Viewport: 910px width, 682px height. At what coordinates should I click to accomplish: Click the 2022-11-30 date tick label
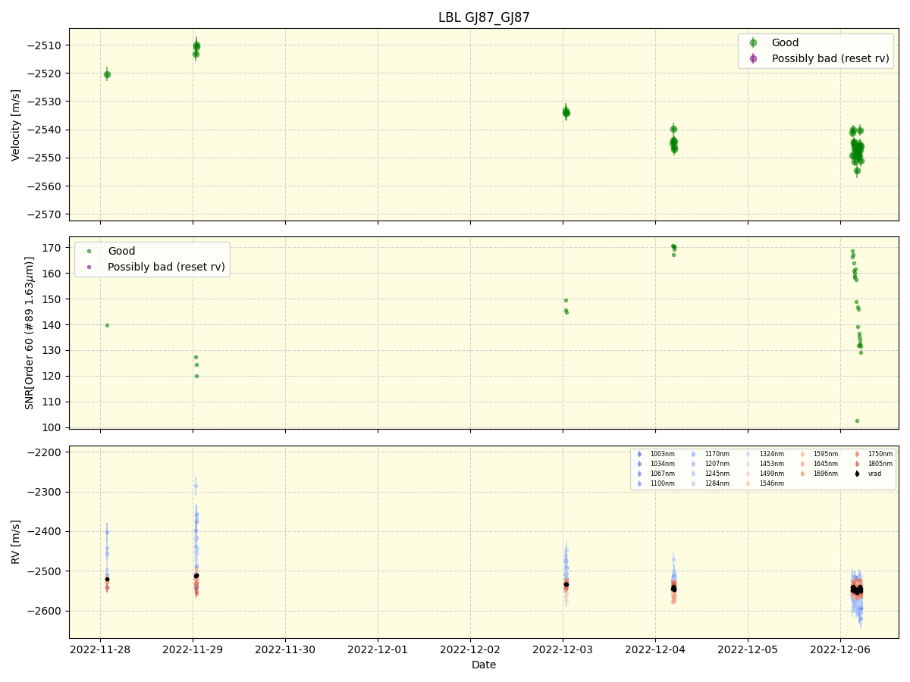(x=285, y=649)
